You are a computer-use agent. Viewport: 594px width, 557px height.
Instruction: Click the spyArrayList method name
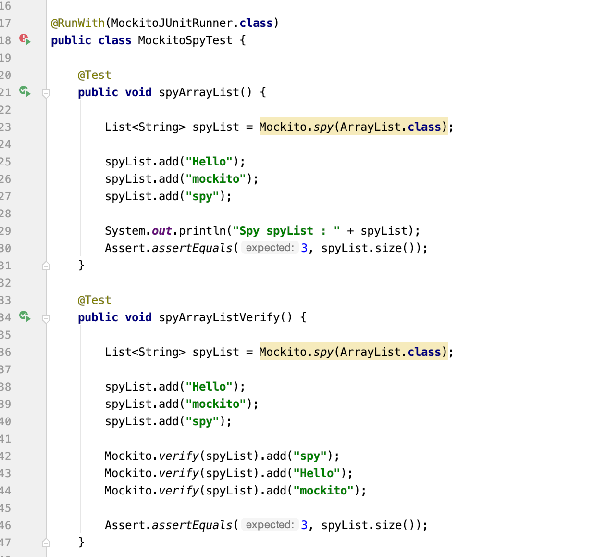coord(198,92)
